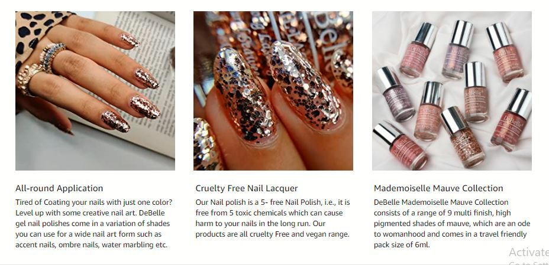Select the Cruelty Free Nail Lacquer heading
This screenshot has height=265, width=549.
247,188
